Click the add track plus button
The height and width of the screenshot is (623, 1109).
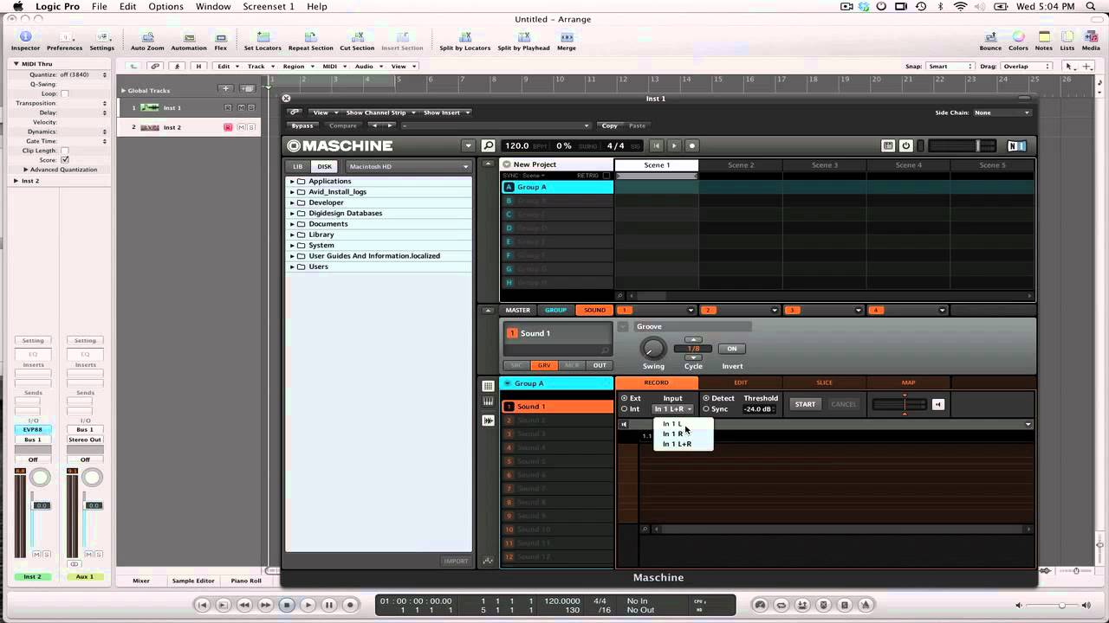[x=225, y=89]
